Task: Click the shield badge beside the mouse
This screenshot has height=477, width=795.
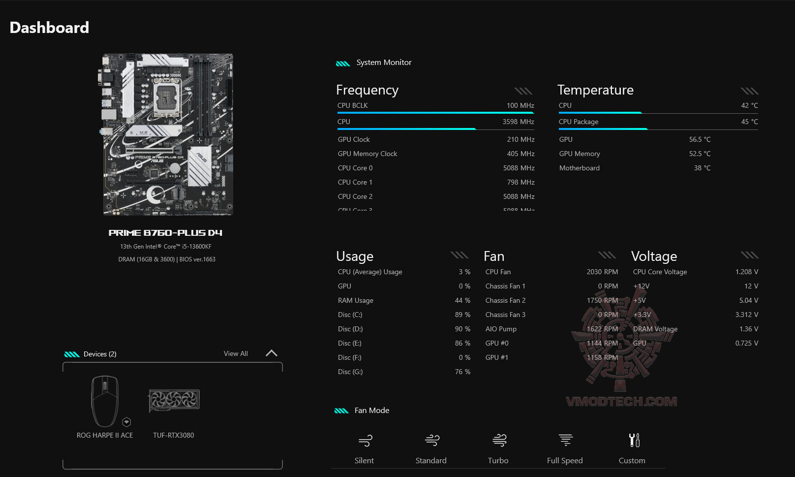Action: click(x=126, y=422)
